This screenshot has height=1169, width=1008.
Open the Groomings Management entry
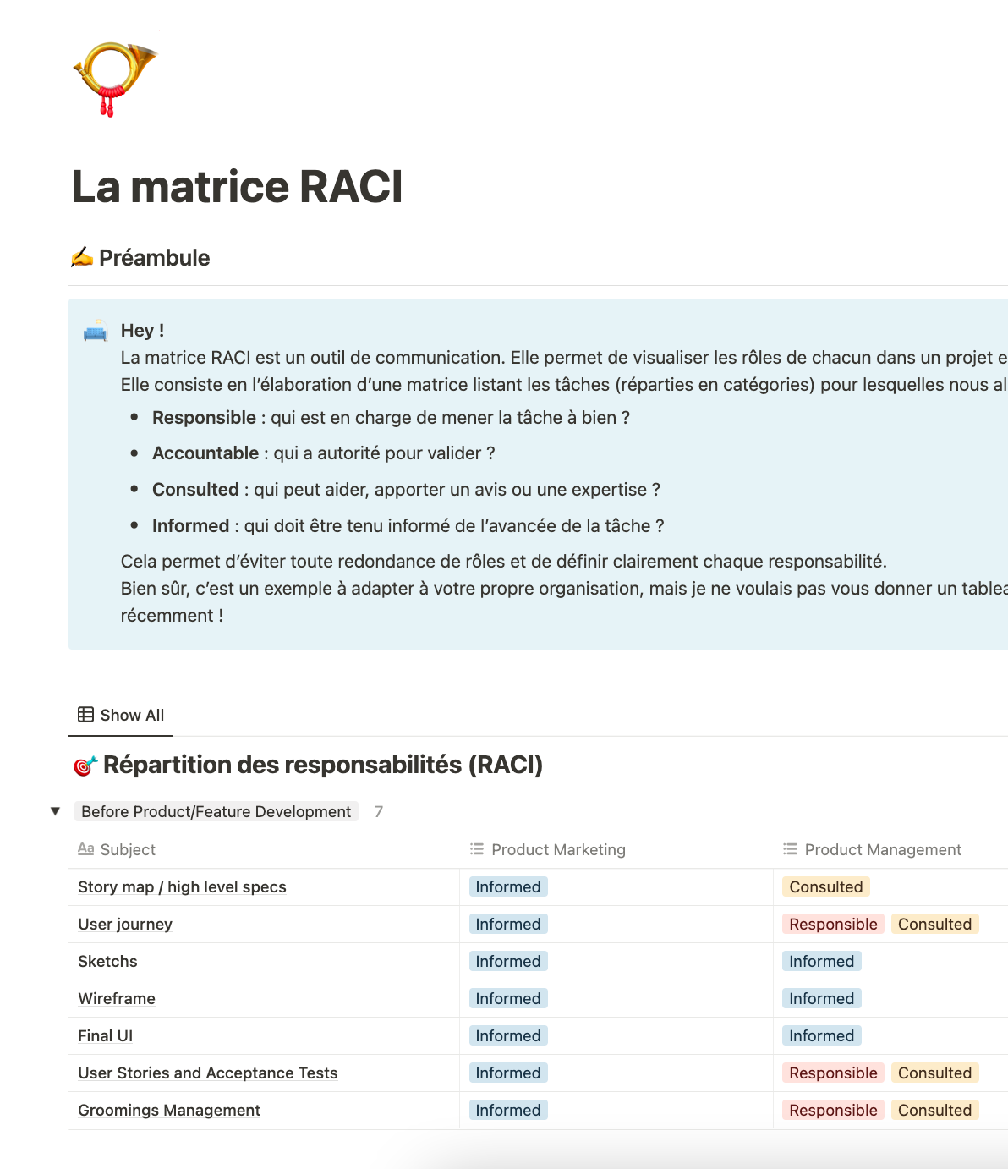pyautogui.click(x=169, y=1110)
